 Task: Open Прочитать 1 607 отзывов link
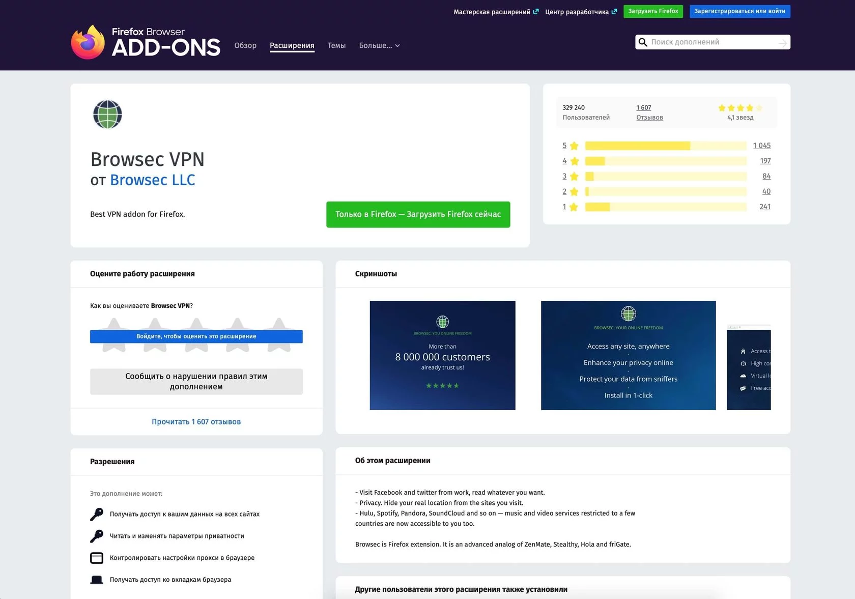click(x=196, y=422)
